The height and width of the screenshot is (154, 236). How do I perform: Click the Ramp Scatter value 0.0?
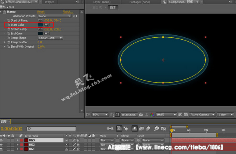pyautogui.click(x=40, y=42)
